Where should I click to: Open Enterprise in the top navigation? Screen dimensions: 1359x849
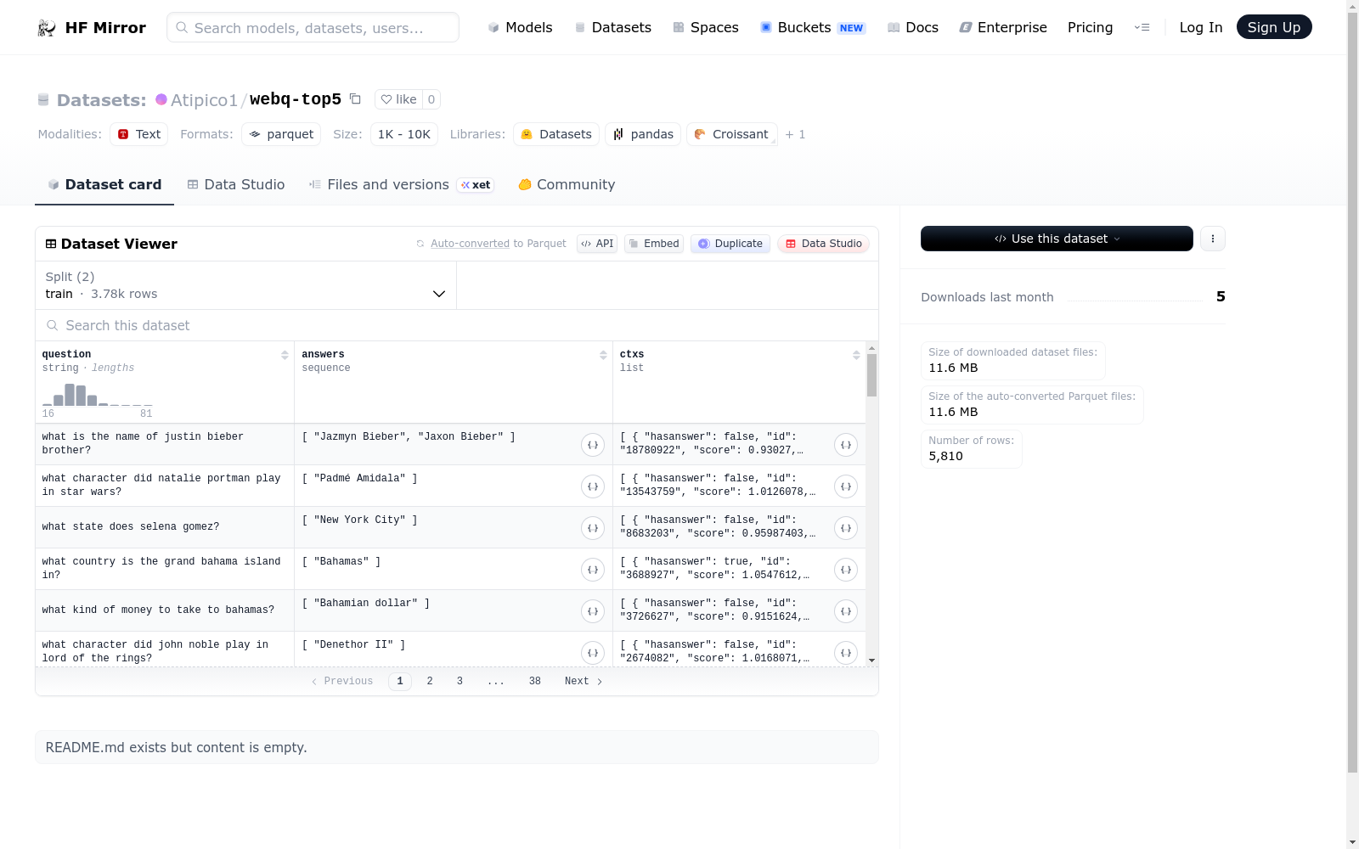click(x=1003, y=27)
